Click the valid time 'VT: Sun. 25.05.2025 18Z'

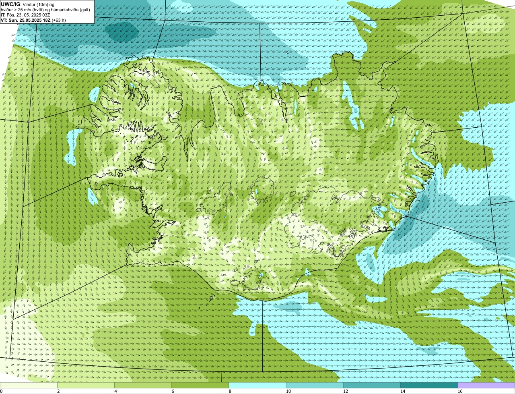[x=26, y=20]
